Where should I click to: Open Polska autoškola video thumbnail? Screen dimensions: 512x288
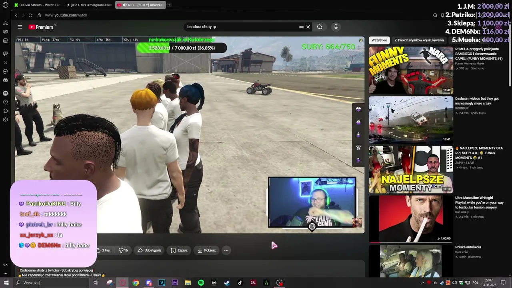click(x=411, y=261)
